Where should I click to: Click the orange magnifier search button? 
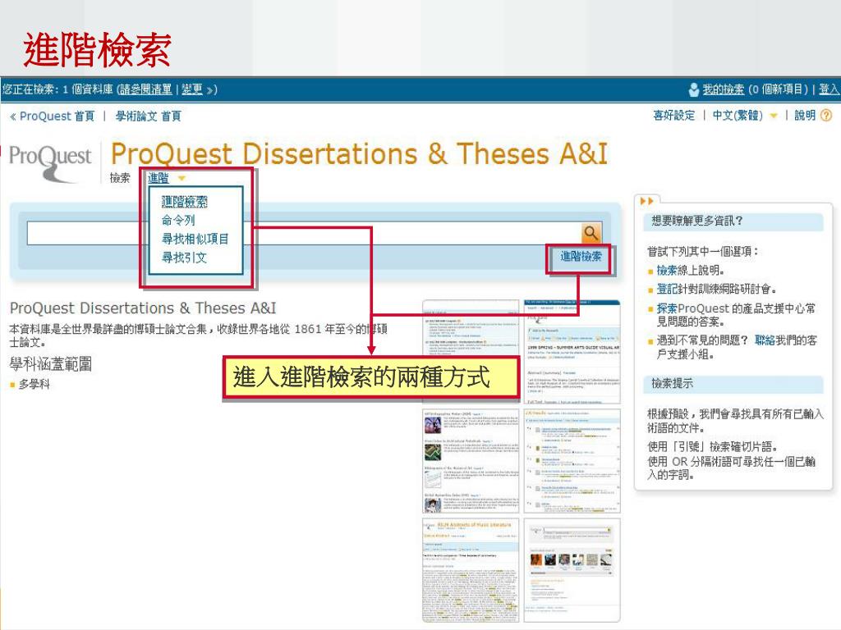click(x=591, y=233)
